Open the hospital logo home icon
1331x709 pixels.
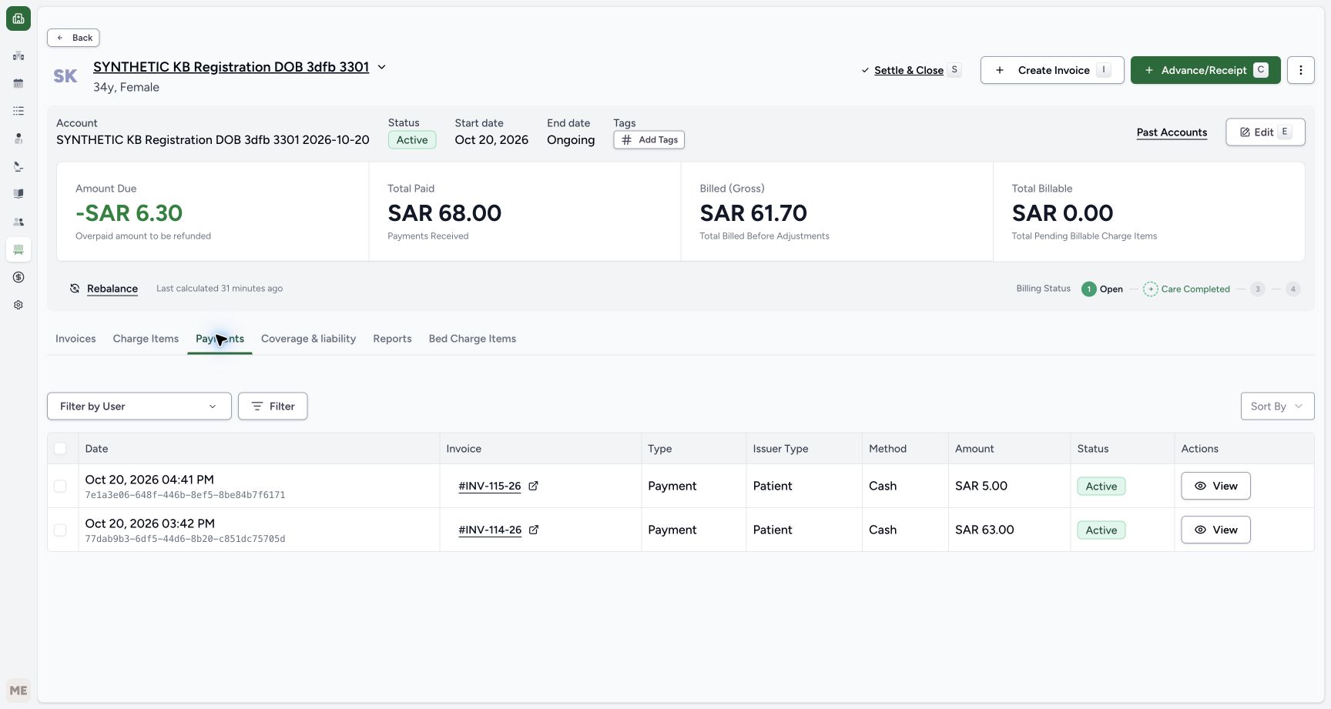tap(18, 18)
